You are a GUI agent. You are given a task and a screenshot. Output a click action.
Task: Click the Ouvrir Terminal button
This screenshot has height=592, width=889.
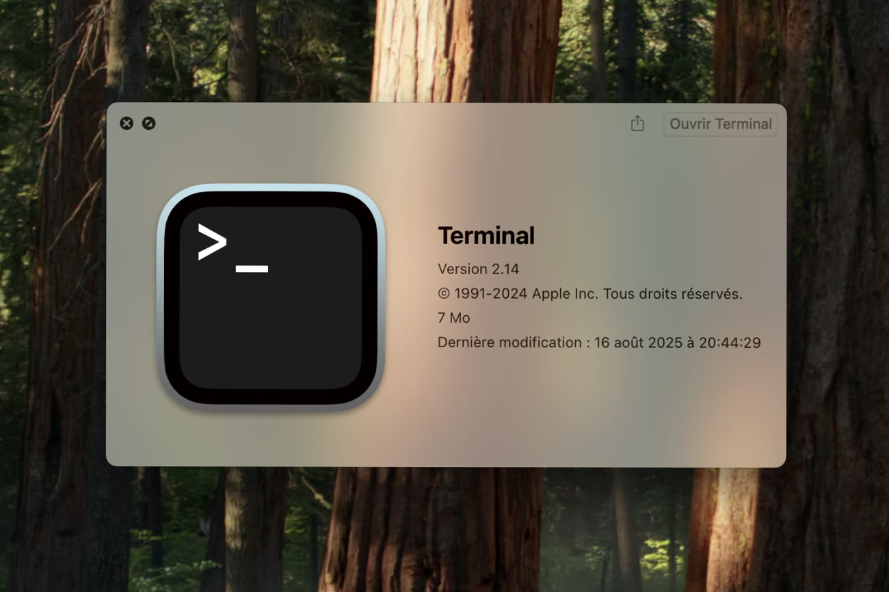tap(720, 124)
